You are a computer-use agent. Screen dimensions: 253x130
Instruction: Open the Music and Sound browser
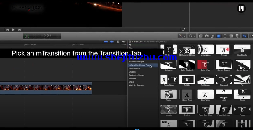[213, 36]
